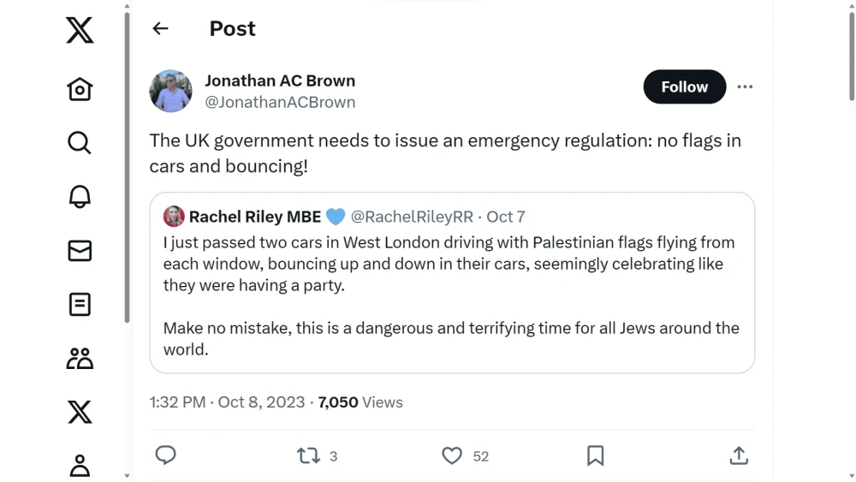
Task: Open the Explore search icon
Action: (80, 142)
